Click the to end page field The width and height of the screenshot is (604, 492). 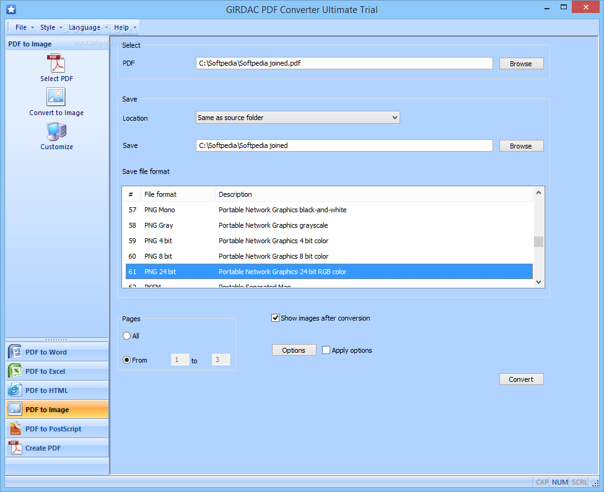pos(221,360)
